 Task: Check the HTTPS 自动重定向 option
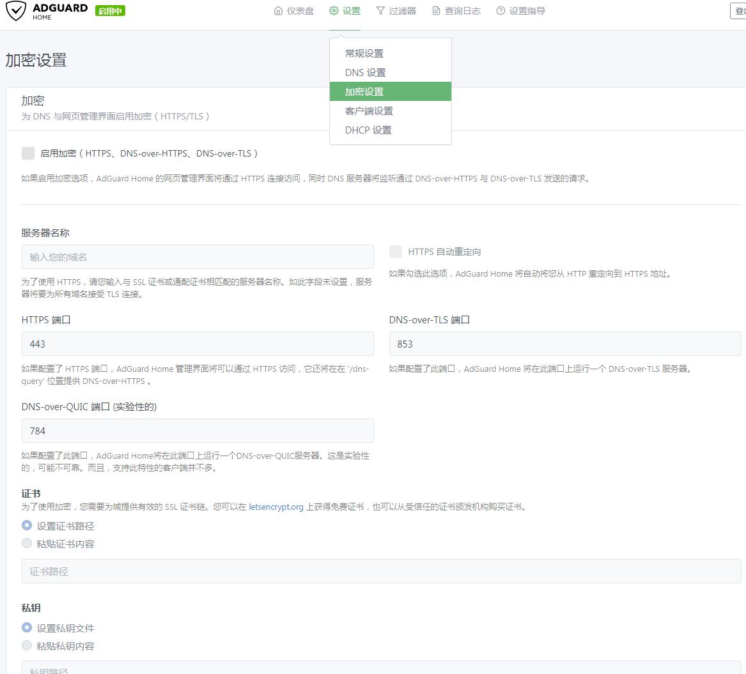[396, 252]
